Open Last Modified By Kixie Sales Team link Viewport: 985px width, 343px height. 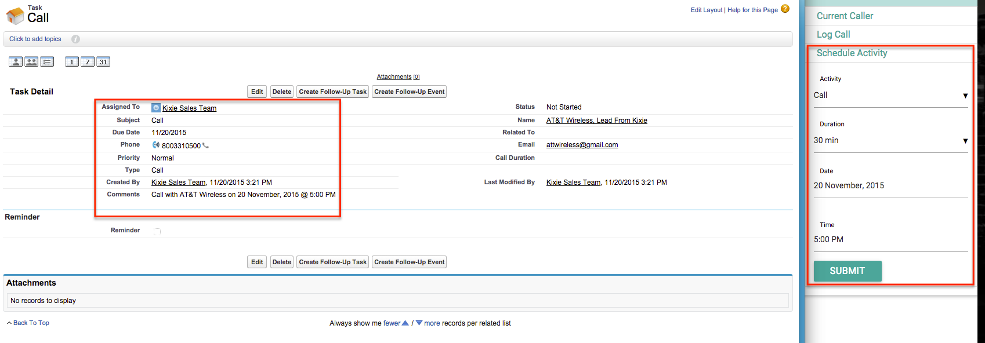pyautogui.click(x=573, y=183)
